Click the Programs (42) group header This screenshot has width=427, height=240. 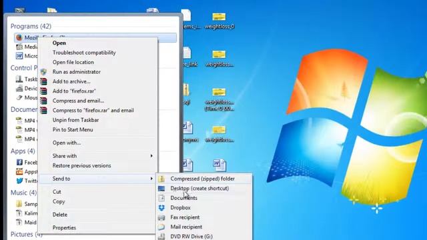point(31,26)
